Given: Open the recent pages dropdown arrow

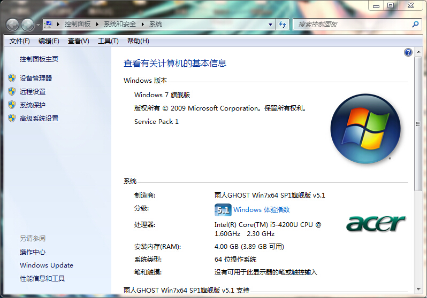Looking at the screenshot, I should click(x=38, y=25).
